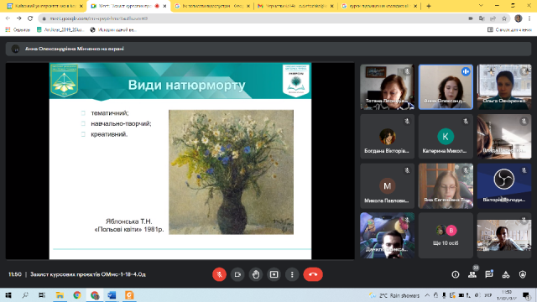537x302 pixels.
Task: Open more options three-dot menu
Action: [292, 274]
